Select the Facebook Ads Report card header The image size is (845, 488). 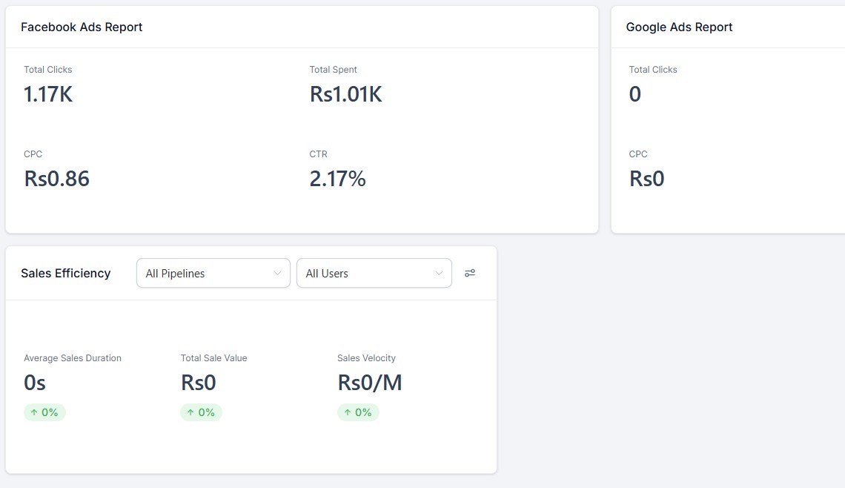82,27
